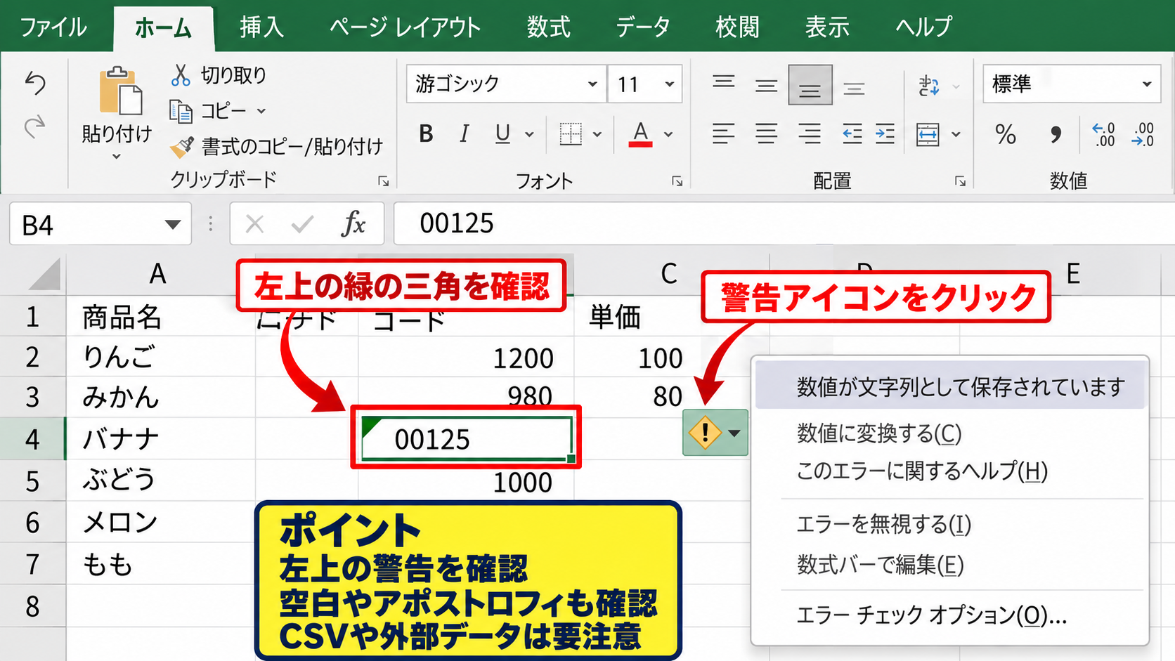Image resolution: width=1175 pixels, height=661 pixels.
Task: Click decrease decimal icon
Action: [x=1143, y=133]
